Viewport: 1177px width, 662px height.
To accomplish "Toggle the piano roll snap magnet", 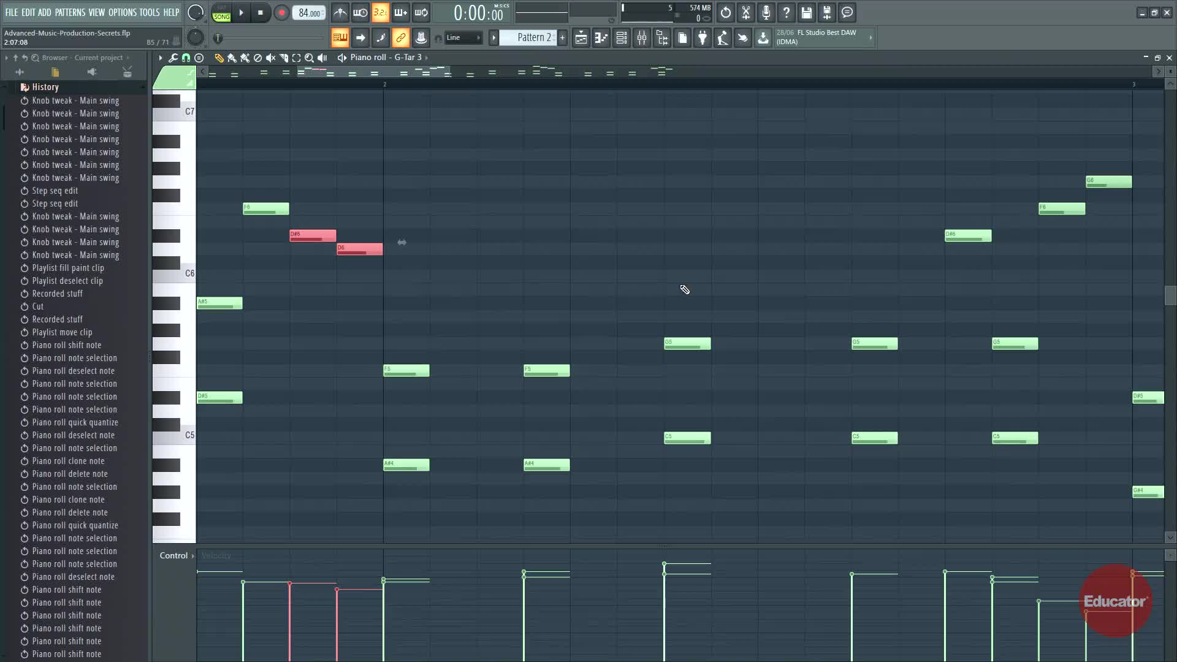I will click(x=186, y=58).
